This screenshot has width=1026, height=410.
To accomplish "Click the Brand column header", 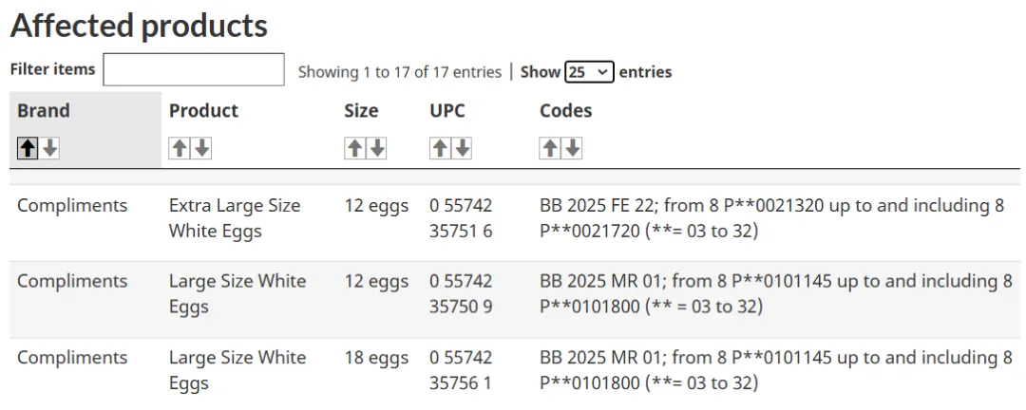I will (x=44, y=111).
